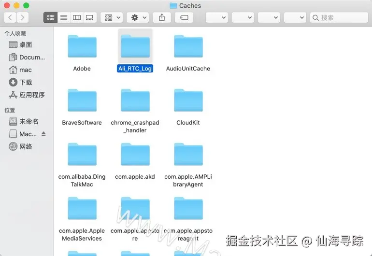Select the com.apple.AppleMediaServices folder icon
Image resolution: width=372 pixels, height=256 pixels.
pyautogui.click(x=82, y=208)
